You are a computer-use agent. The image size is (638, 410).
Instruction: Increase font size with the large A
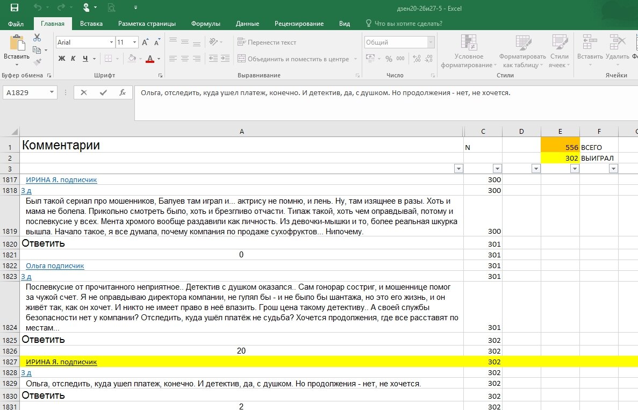(145, 42)
